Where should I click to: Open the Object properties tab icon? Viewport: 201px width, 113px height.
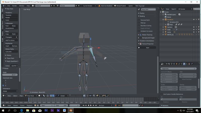pyautogui.click(x=177, y=64)
